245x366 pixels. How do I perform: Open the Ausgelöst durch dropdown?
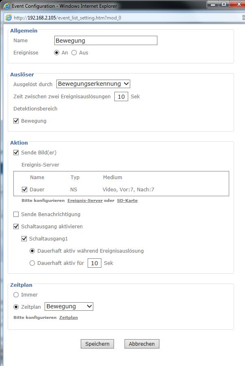pos(93,84)
